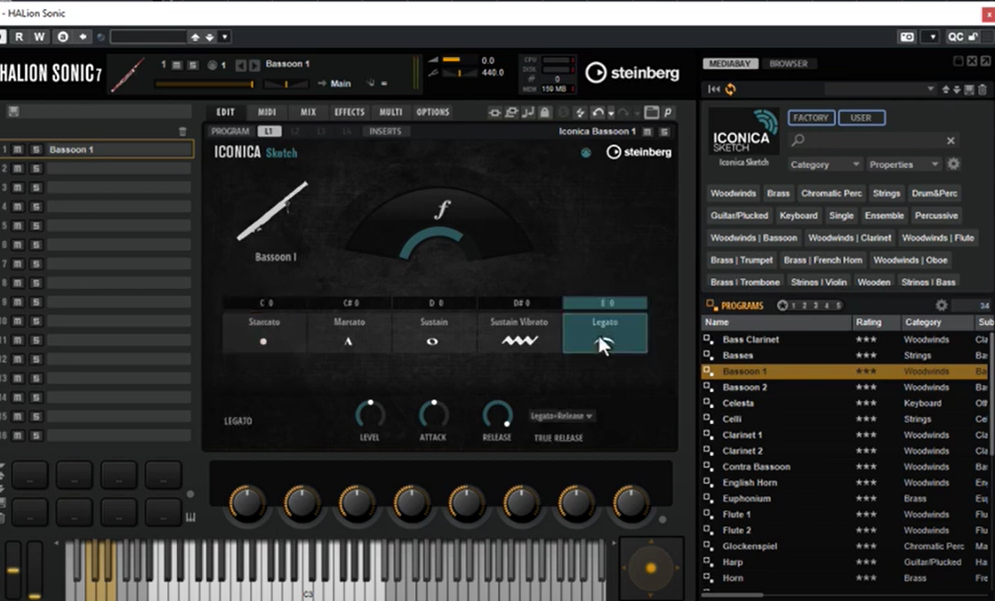Filter by the Woodwinds | Clarinet tag

click(850, 238)
